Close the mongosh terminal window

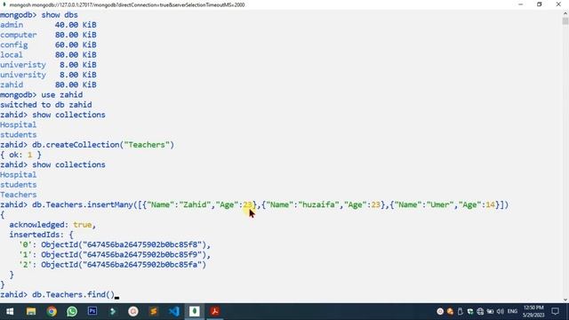tap(558, 4)
